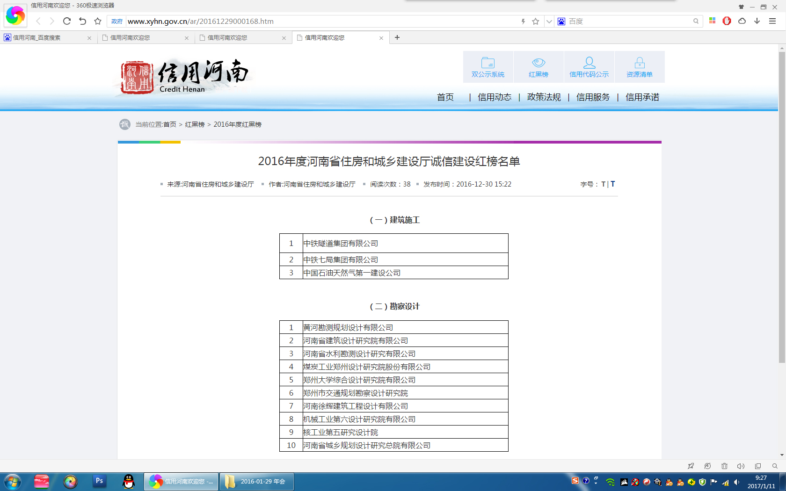Open 信用动态 navigation item
This screenshot has height=491, width=786.
(495, 97)
